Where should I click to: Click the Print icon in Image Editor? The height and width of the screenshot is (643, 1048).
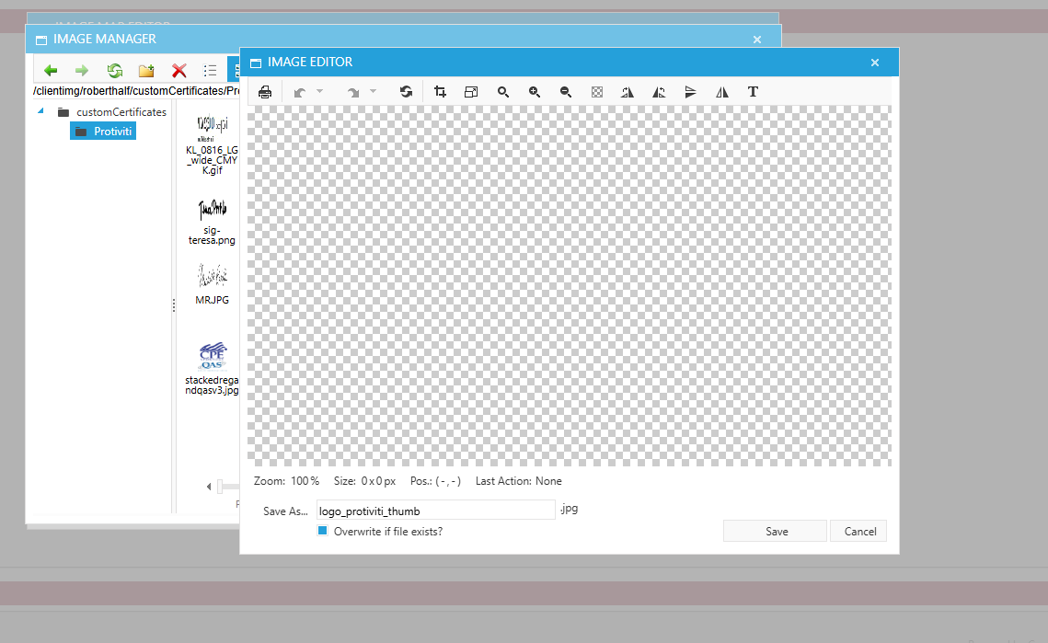[x=265, y=92]
